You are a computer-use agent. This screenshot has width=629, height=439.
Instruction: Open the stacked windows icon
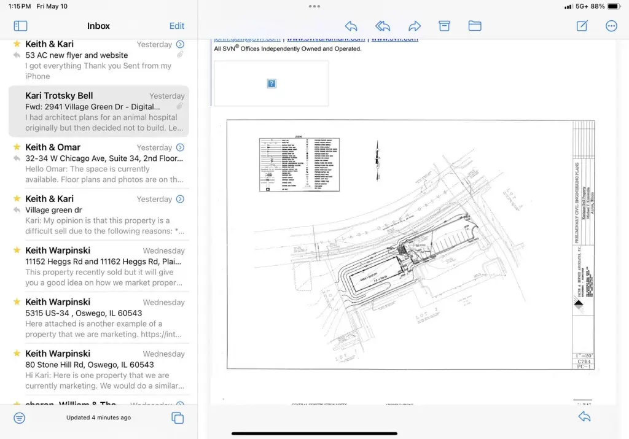pos(178,418)
